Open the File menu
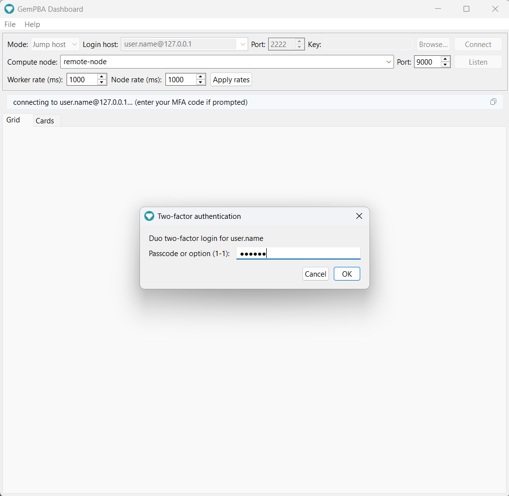 10,24
